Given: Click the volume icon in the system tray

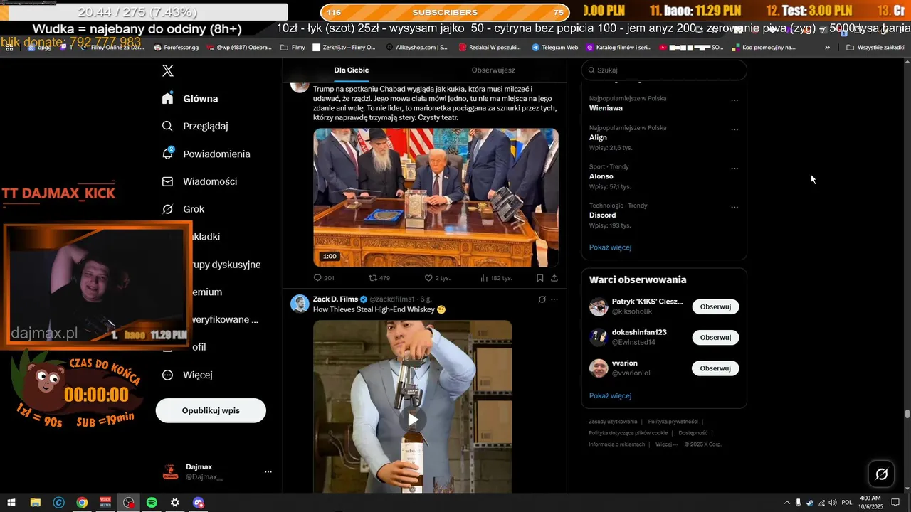Looking at the screenshot, I should tap(833, 503).
